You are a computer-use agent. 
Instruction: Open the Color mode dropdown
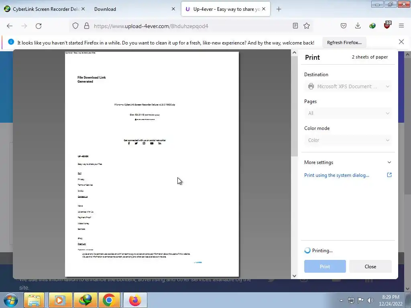click(x=348, y=140)
